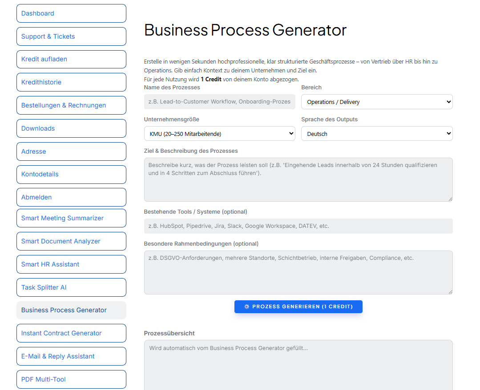The height and width of the screenshot is (390, 480).
Task: Focus the Ziel & Beschreibung textarea
Action: (x=298, y=179)
